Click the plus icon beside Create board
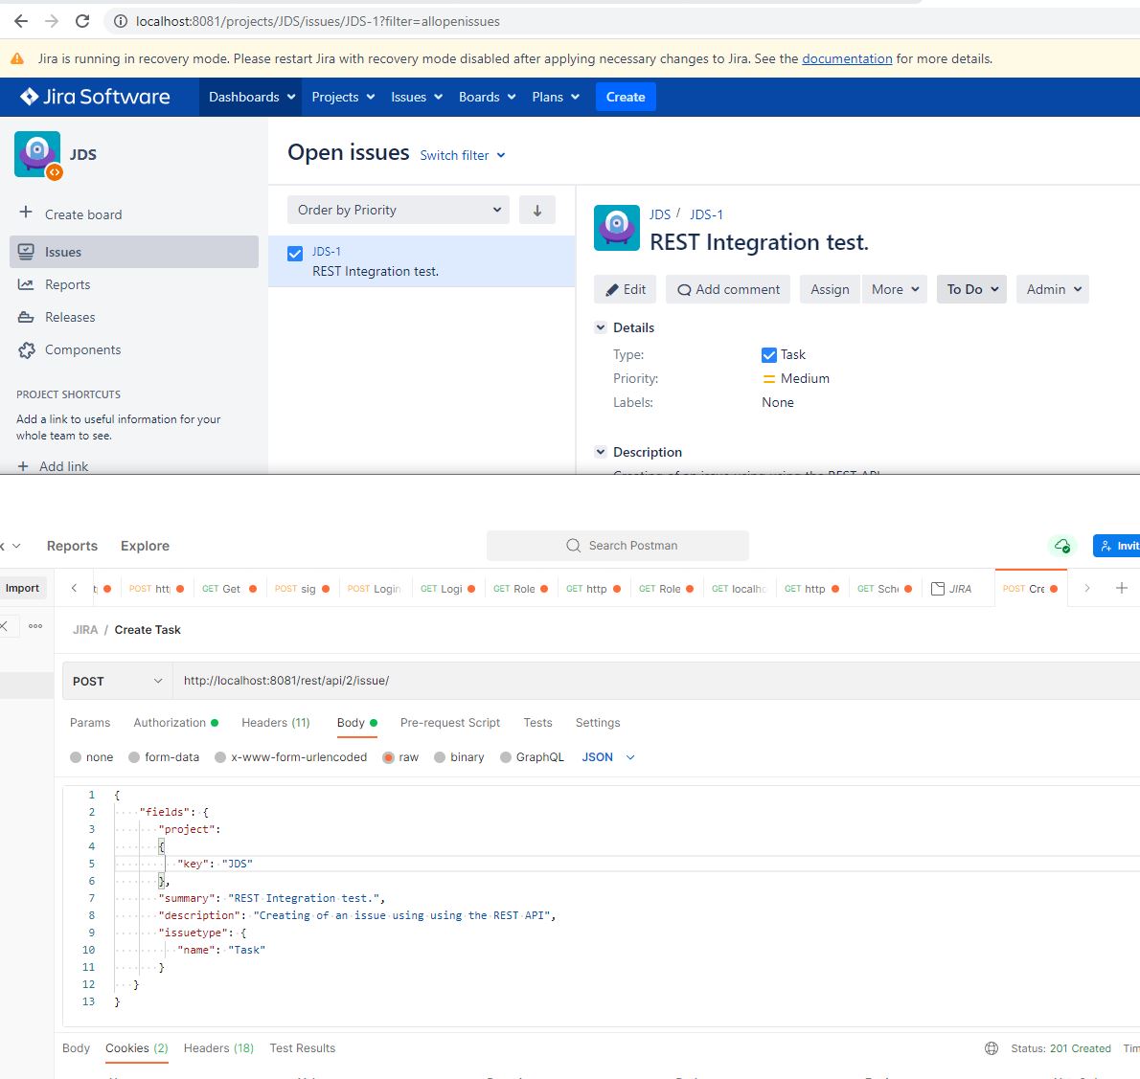The image size is (1140, 1079). (x=26, y=213)
